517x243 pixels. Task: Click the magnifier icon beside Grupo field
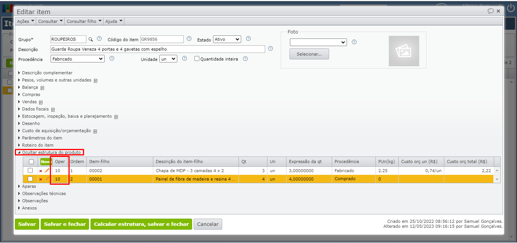coord(91,39)
